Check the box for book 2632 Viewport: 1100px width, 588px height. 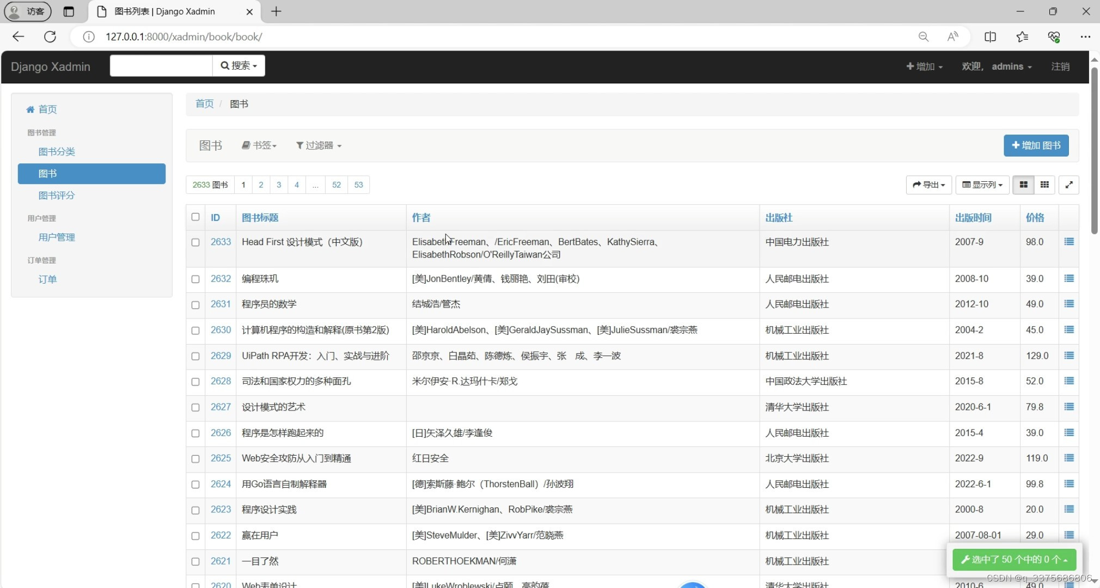tap(195, 279)
